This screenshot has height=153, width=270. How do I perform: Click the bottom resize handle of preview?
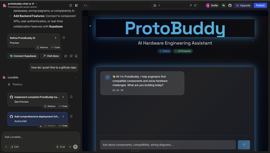(x=135, y=151)
